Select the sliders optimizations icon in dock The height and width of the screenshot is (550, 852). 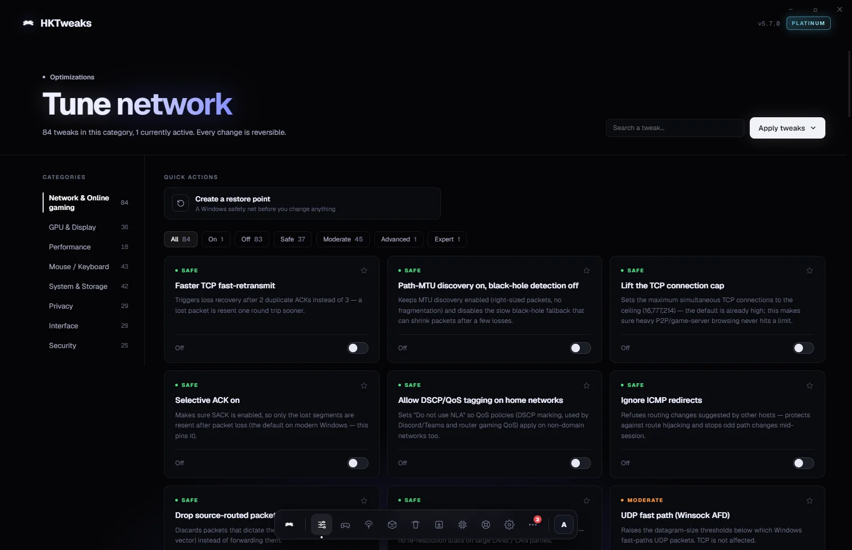(x=322, y=524)
